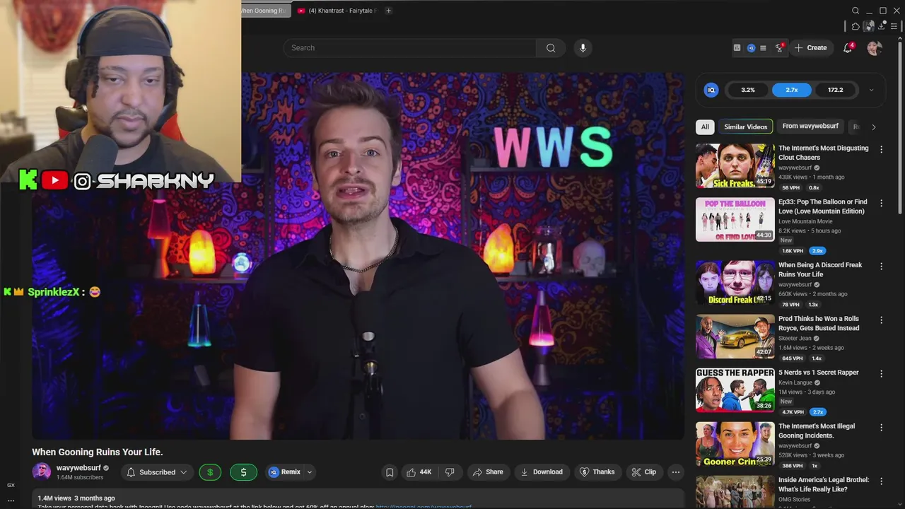
Task: Click the Remix button
Action: tap(285, 472)
